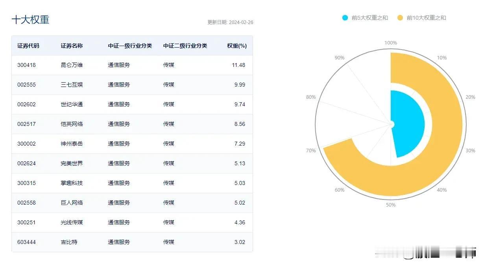484x266 pixels.
Task: Click the yellow legend dot for top 10 weights
Action: pos(400,18)
